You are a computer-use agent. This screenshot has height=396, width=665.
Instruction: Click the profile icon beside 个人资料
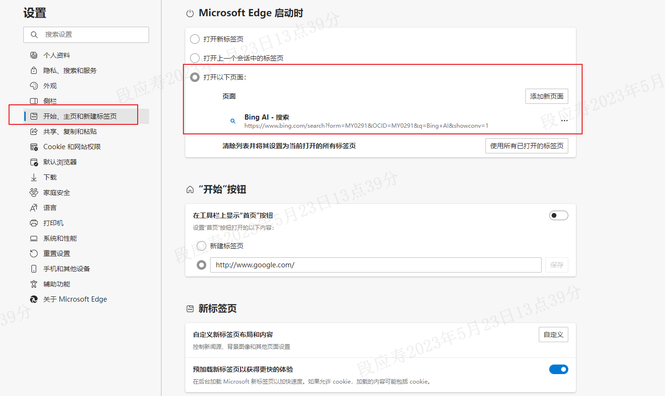click(34, 55)
